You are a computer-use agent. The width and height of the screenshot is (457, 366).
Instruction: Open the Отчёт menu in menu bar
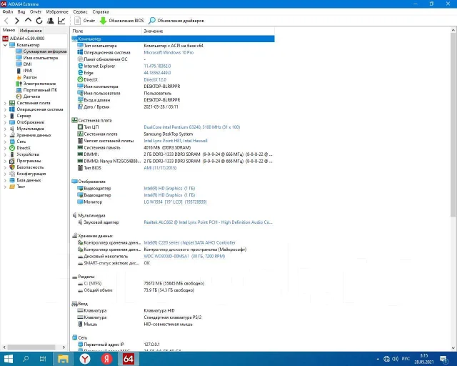(x=36, y=11)
